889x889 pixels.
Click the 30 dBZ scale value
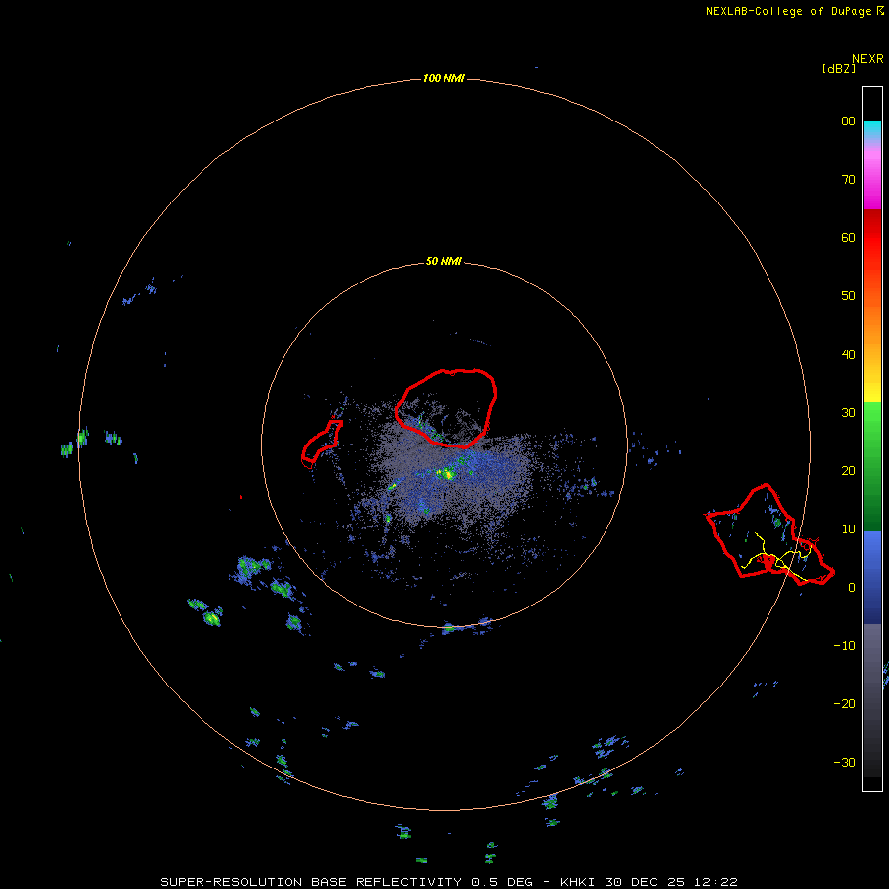pyautogui.click(x=849, y=413)
